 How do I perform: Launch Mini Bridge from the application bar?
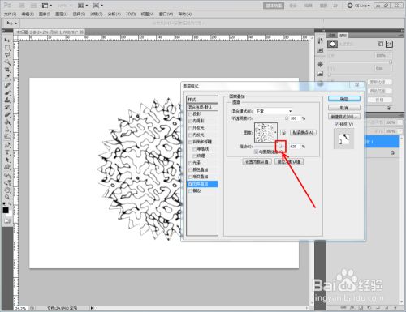click(x=33, y=6)
